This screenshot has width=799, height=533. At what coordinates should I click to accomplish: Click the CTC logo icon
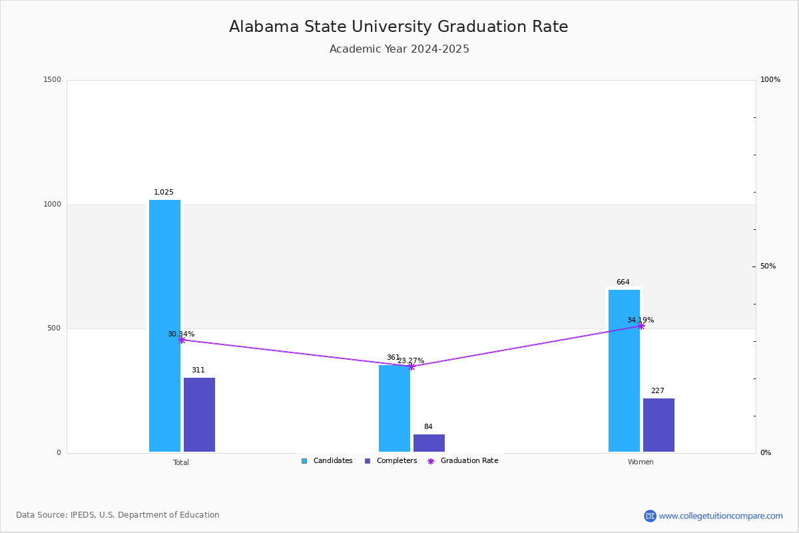(650, 516)
